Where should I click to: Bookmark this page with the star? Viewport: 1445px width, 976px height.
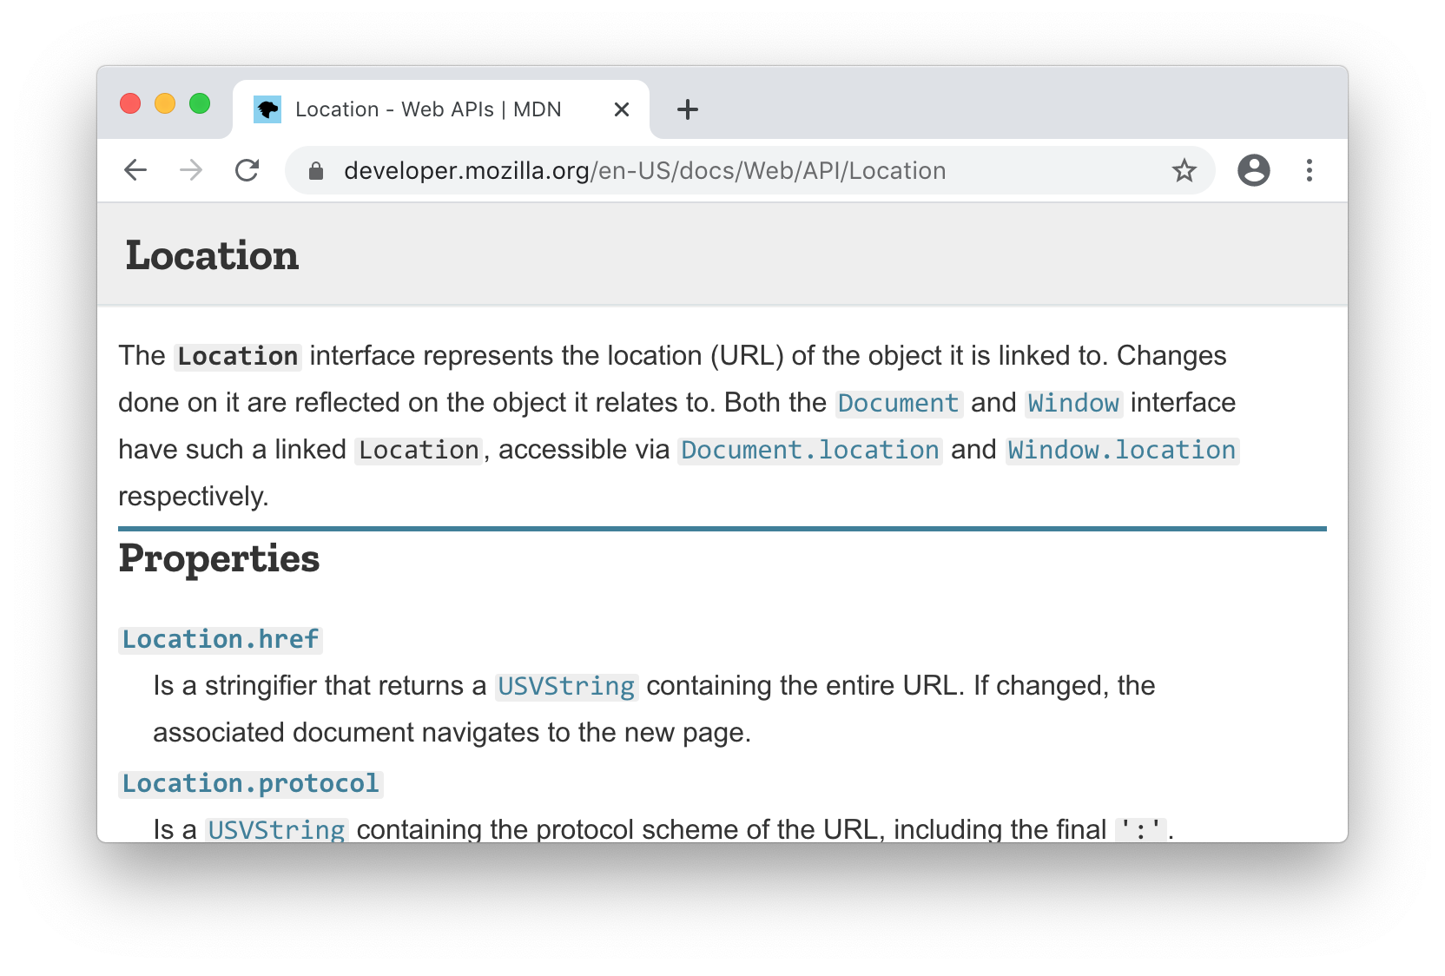[1184, 170]
